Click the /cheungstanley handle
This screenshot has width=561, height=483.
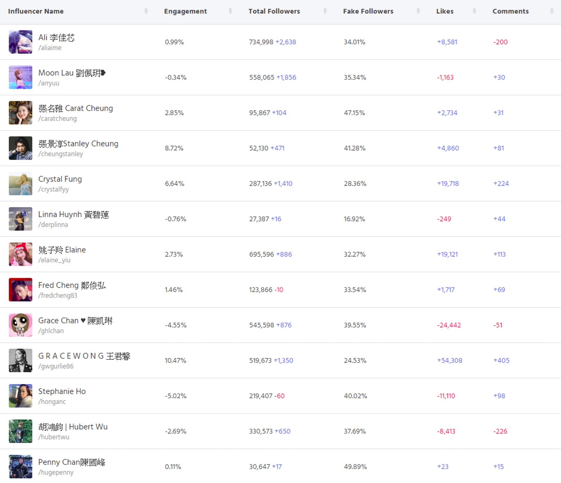click(x=60, y=154)
